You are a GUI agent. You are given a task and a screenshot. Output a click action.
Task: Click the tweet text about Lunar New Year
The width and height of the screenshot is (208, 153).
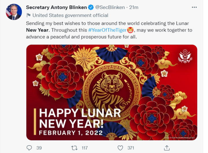109,30
